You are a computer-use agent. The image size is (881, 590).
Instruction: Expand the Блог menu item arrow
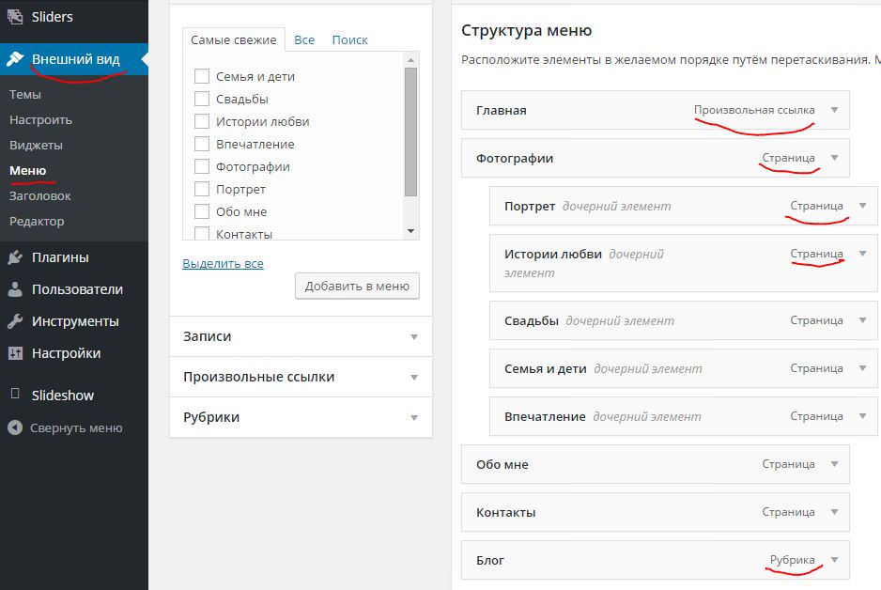[x=834, y=560]
